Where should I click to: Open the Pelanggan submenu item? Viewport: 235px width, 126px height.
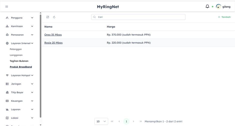coord(16,49)
